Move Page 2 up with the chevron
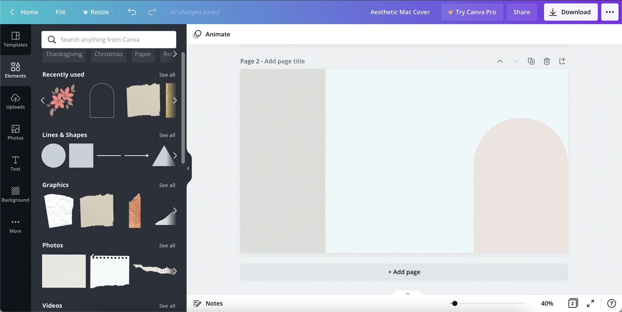The image size is (622, 312). tap(500, 61)
